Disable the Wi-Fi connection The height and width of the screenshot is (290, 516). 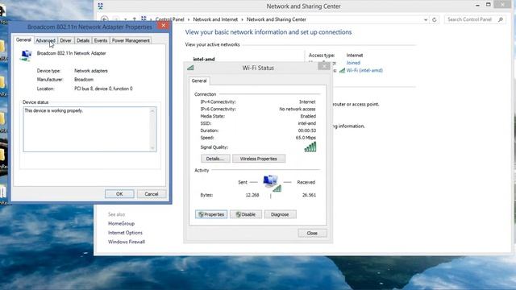(x=246, y=214)
